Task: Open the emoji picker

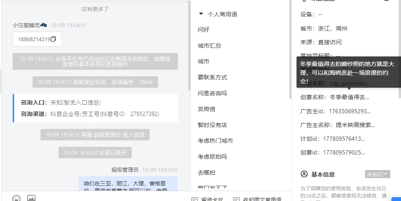Action: [x=16, y=198]
